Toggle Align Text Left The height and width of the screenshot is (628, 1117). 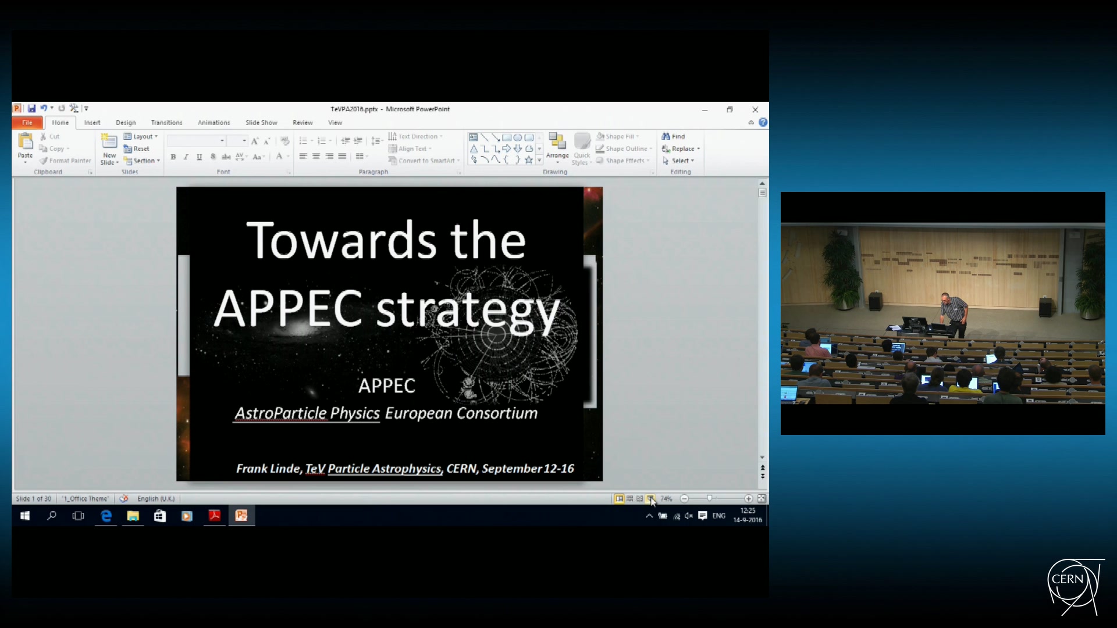pyautogui.click(x=303, y=156)
